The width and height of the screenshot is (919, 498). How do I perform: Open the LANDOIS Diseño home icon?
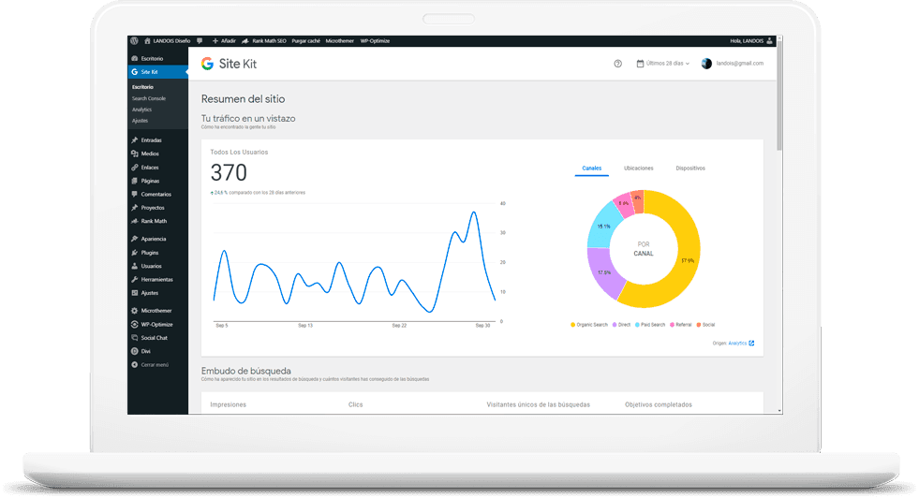148,41
